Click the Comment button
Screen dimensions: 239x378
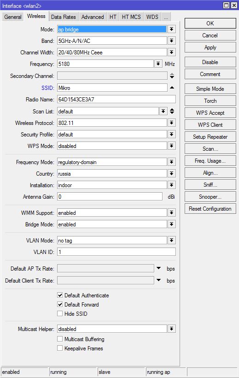[210, 74]
